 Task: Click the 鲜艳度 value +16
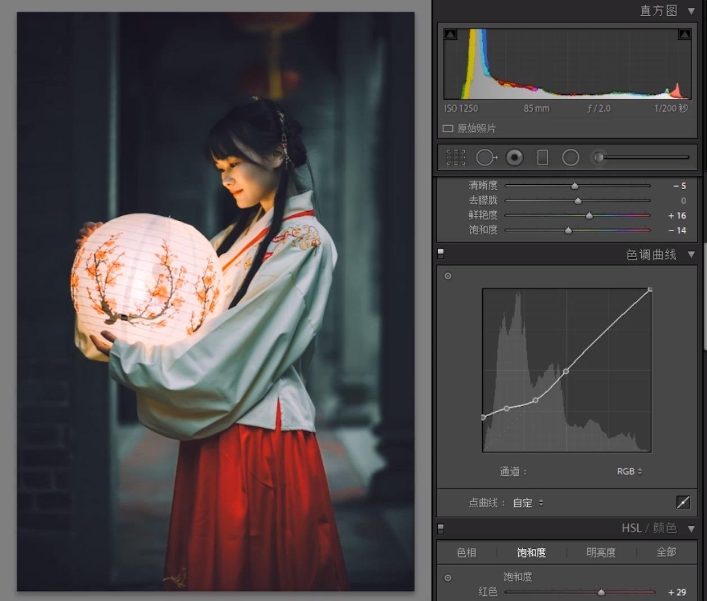[x=677, y=216]
